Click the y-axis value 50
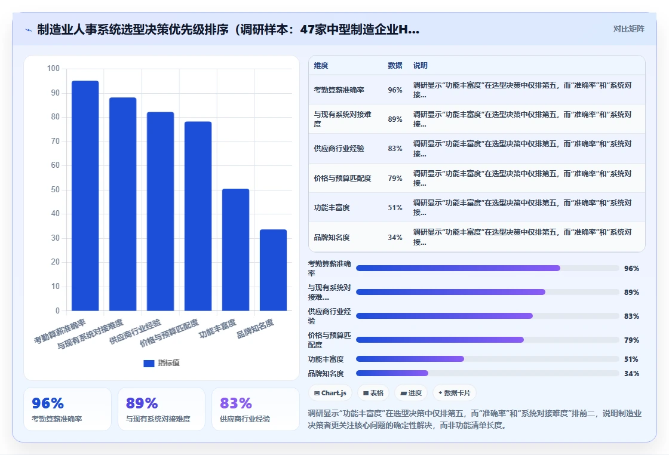This screenshot has height=455, width=669. [56, 189]
